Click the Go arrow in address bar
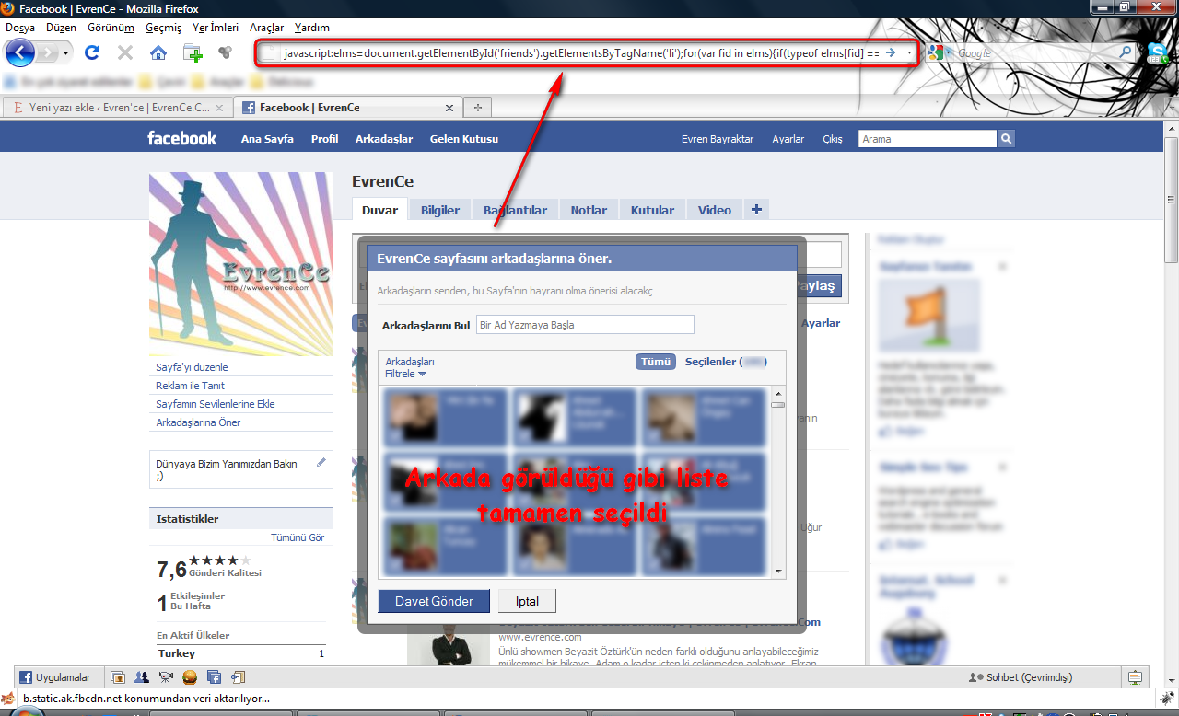Screen dimensions: 1179x716 point(891,52)
